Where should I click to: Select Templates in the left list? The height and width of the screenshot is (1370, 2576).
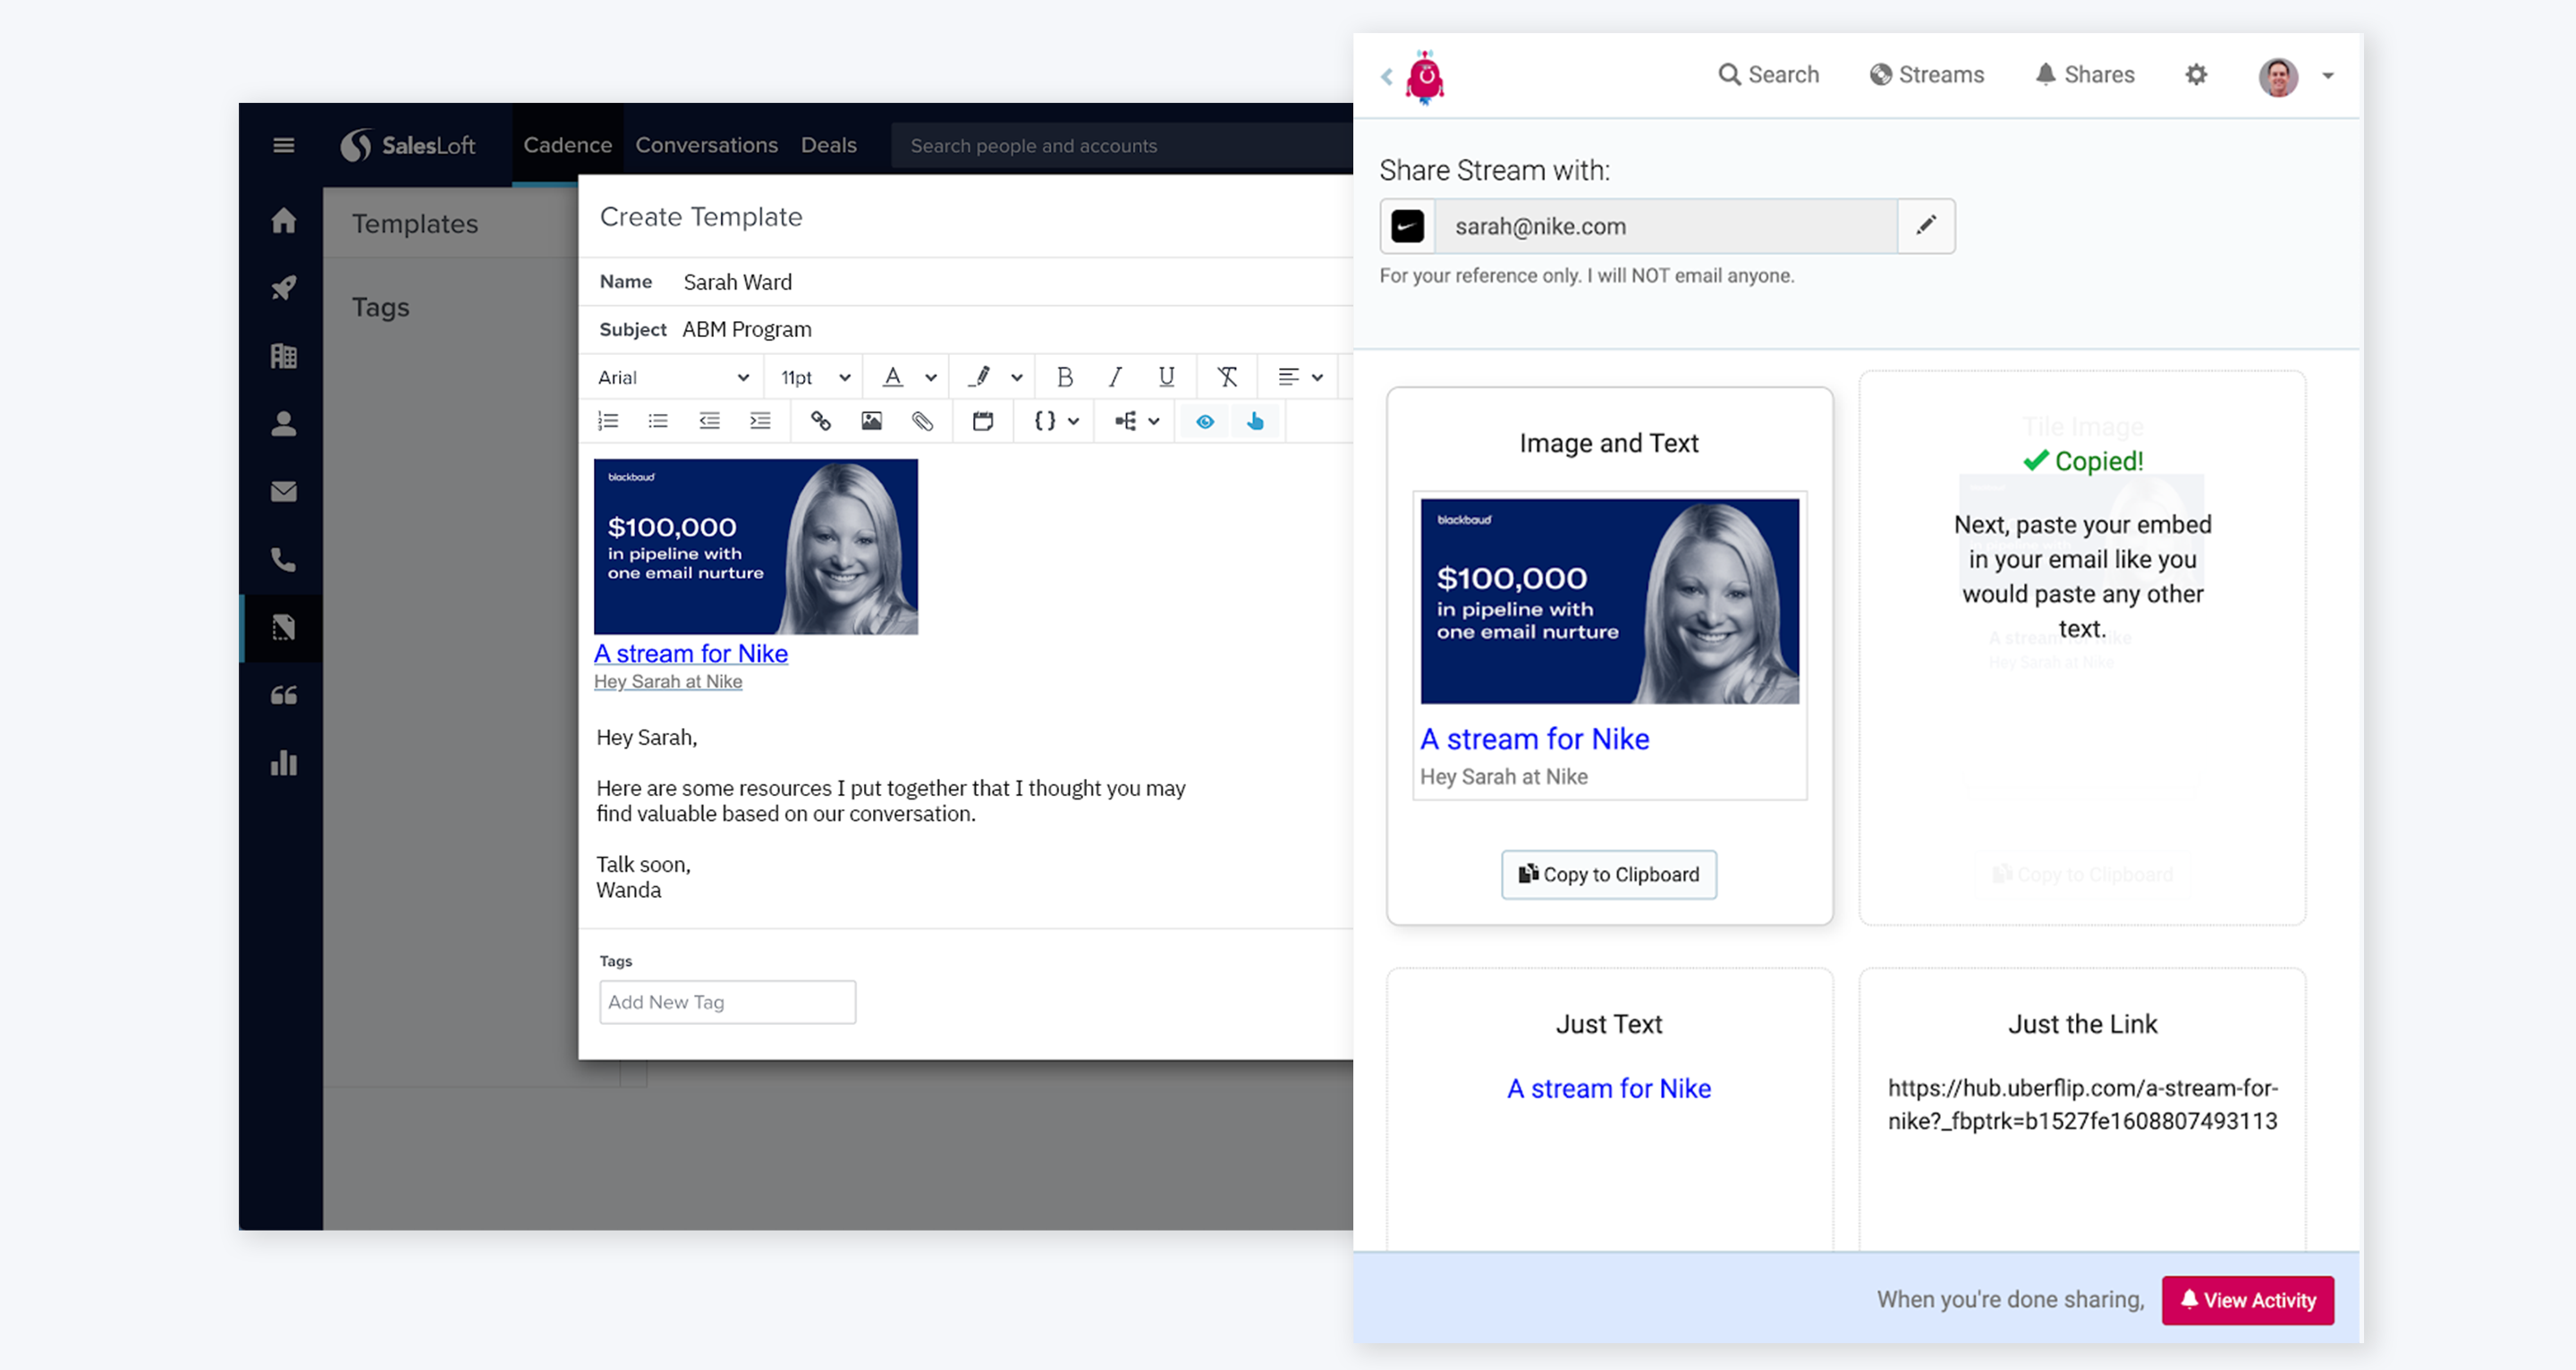tap(415, 223)
